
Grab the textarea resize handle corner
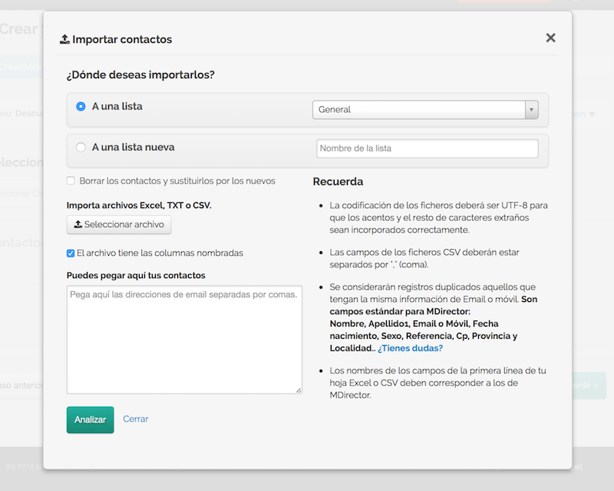(299, 390)
